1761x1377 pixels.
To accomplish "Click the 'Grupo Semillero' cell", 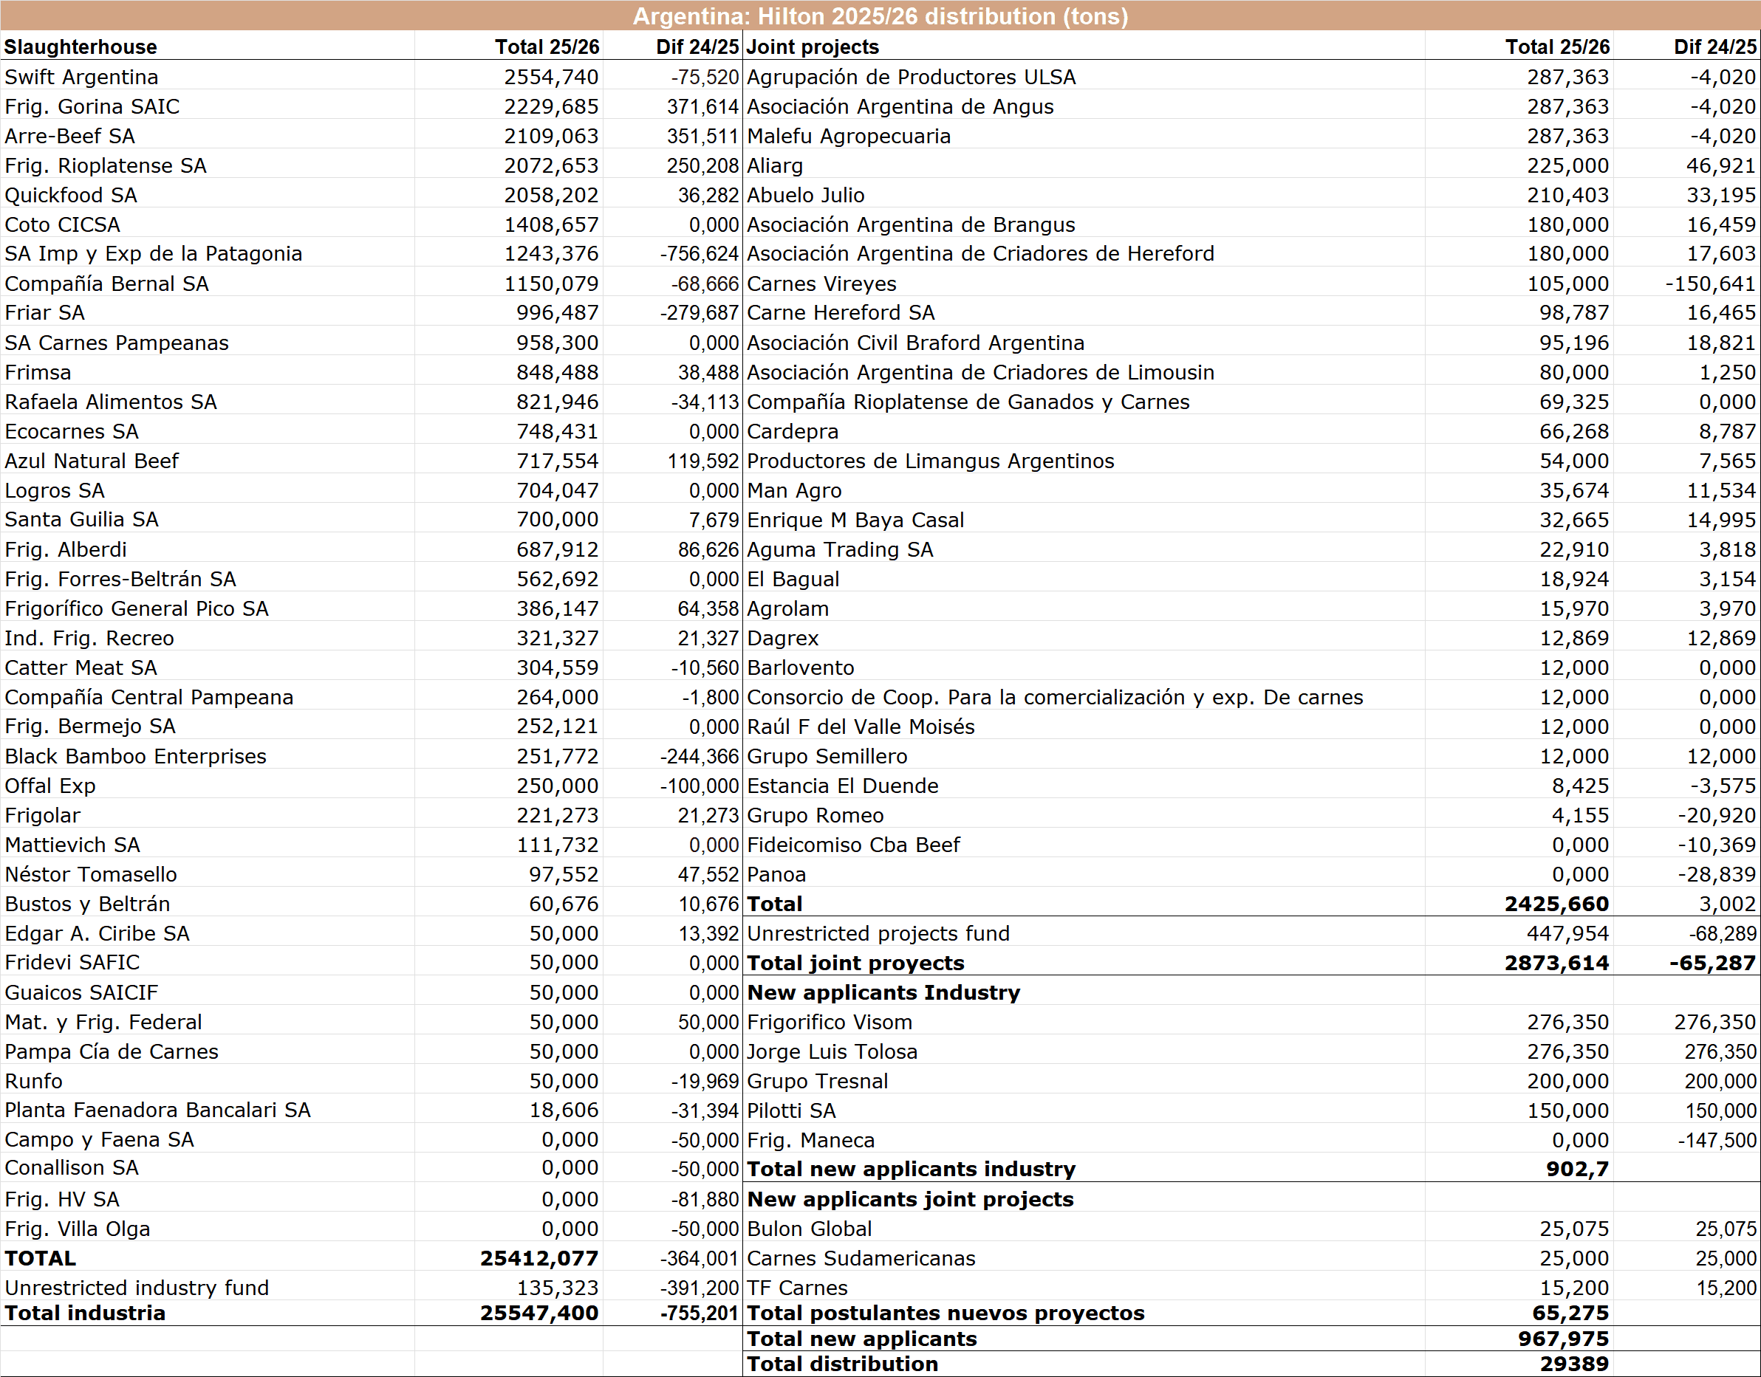I will pos(827,756).
